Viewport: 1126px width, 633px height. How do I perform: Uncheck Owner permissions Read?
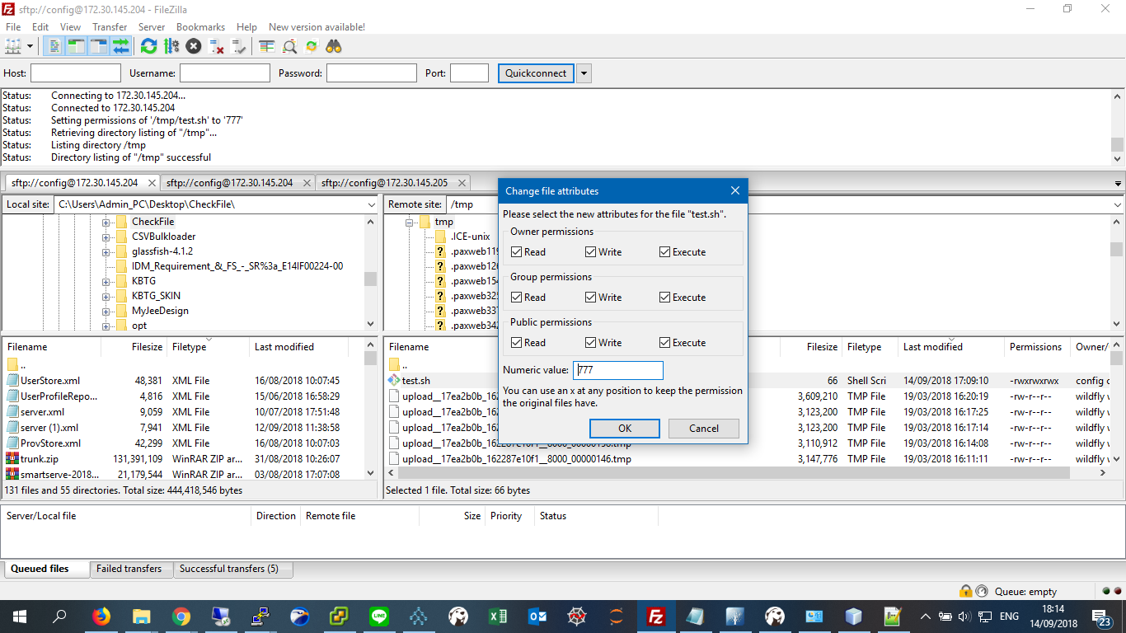[516, 252]
